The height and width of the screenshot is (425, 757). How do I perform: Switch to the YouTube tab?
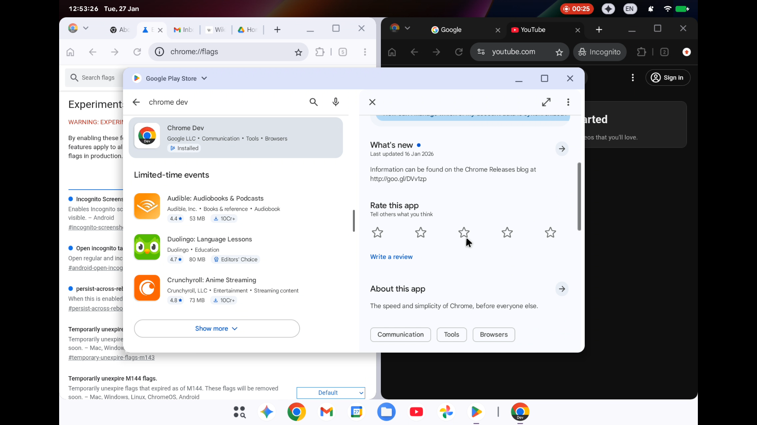tap(532, 30)
